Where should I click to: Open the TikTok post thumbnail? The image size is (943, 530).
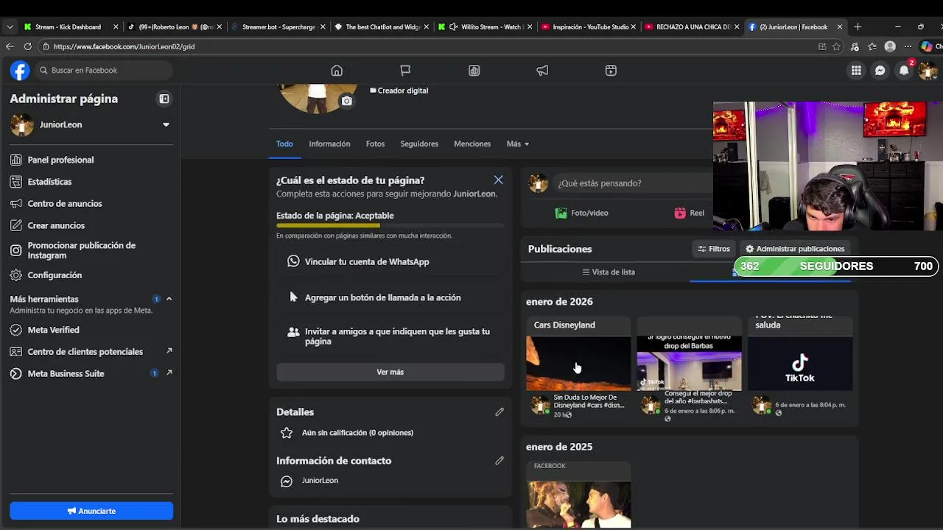pyautogui.click(x=800, y=363)
